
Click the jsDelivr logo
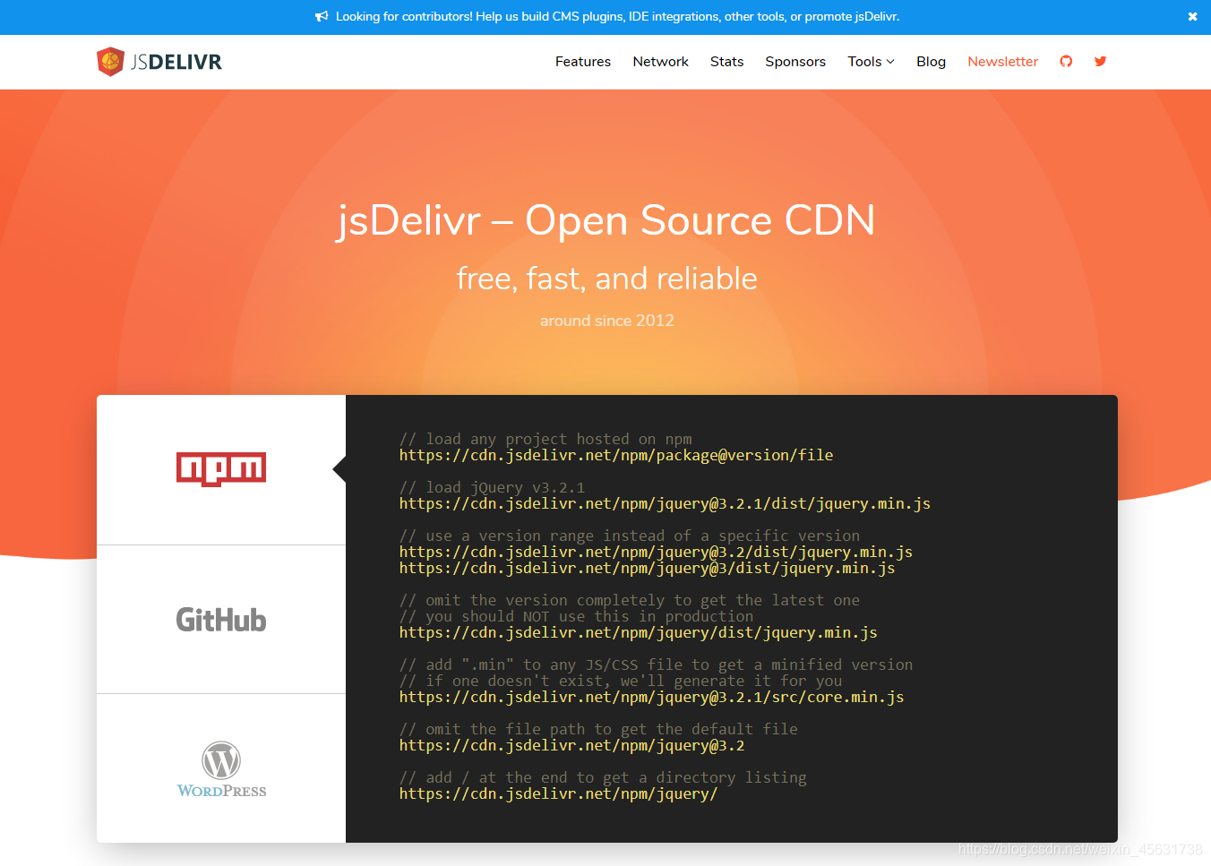pyautogui.click(x=159, y=62)
